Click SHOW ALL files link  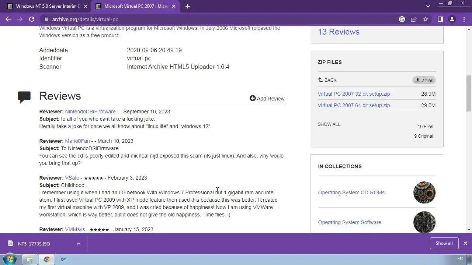(329, 124)
